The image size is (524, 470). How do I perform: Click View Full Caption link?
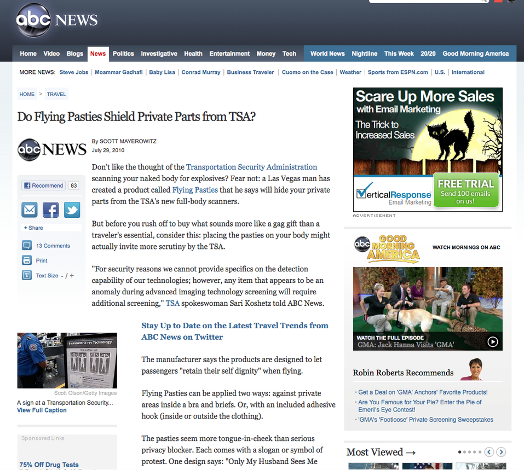(42, 410)
